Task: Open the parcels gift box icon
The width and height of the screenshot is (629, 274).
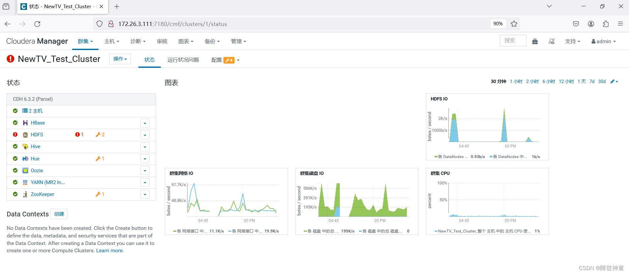Action: point(535,41)
